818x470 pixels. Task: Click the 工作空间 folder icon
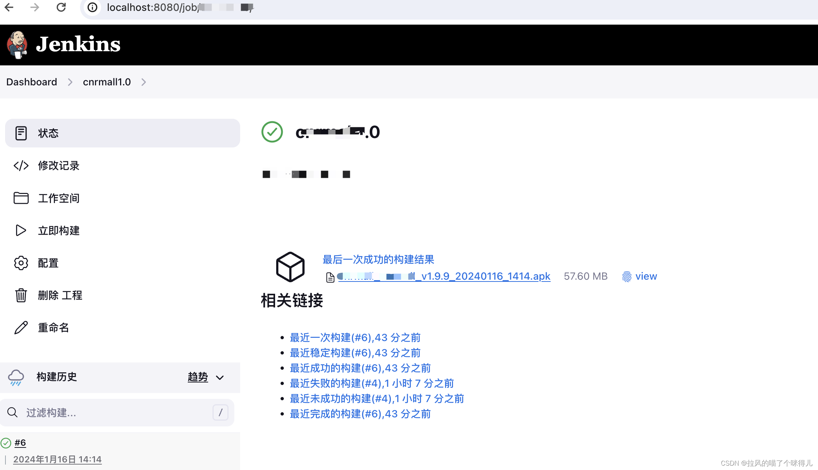[21, 198]
